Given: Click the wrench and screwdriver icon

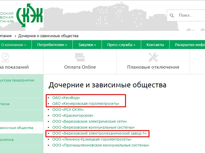Looking at the screenshot, I should [153, 57].
